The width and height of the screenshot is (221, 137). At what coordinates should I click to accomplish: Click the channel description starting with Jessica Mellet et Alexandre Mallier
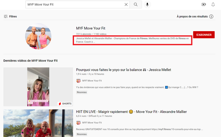coord(133,40)
